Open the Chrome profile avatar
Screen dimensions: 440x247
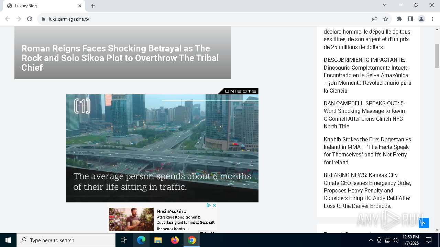[421, 19]
